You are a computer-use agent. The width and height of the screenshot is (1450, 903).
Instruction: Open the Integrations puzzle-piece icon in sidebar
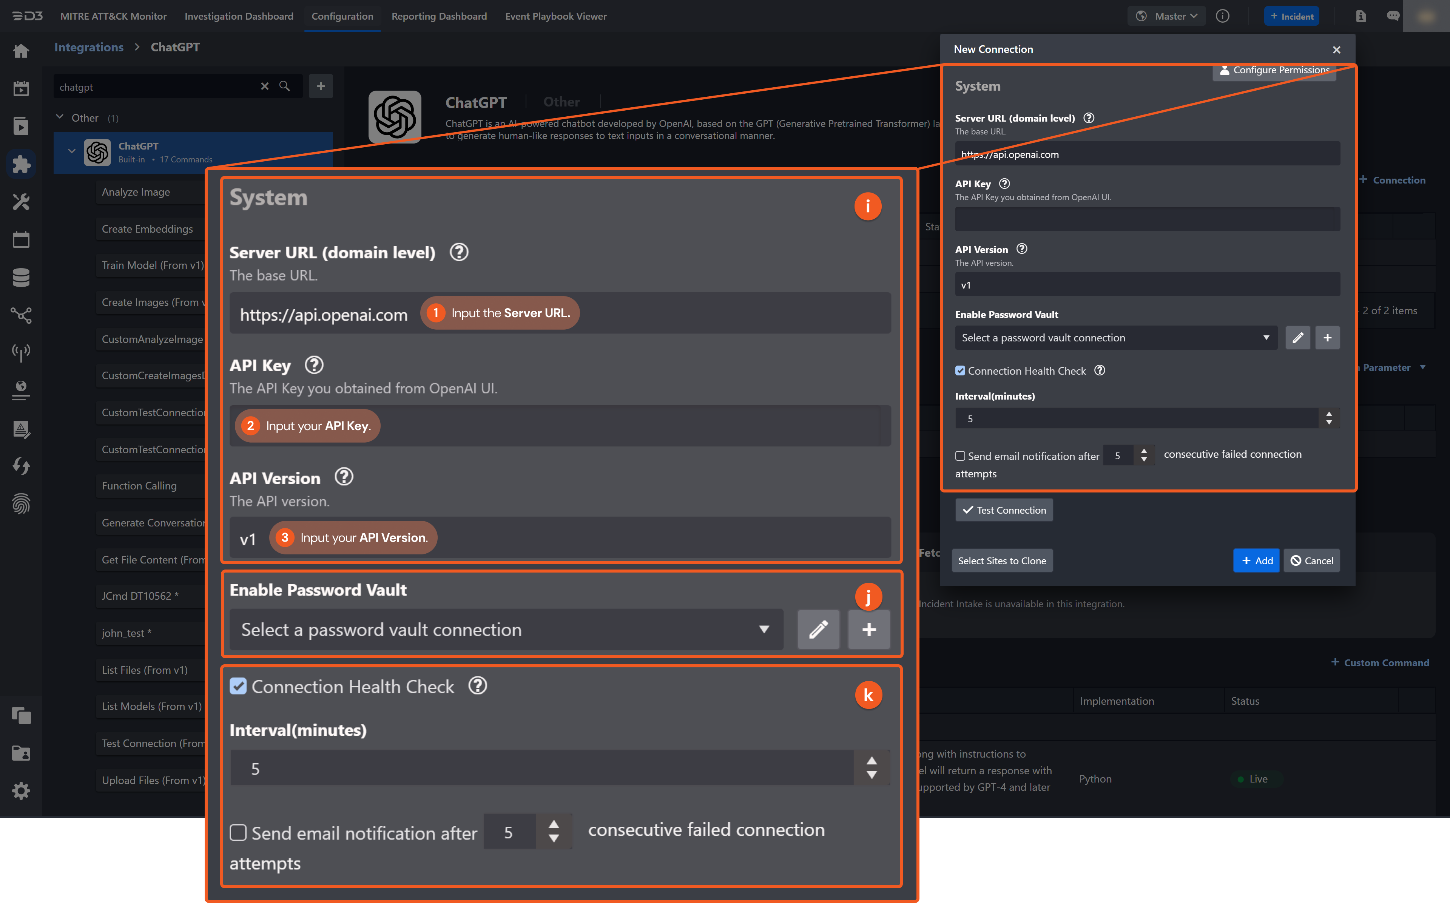click(22, 164)
